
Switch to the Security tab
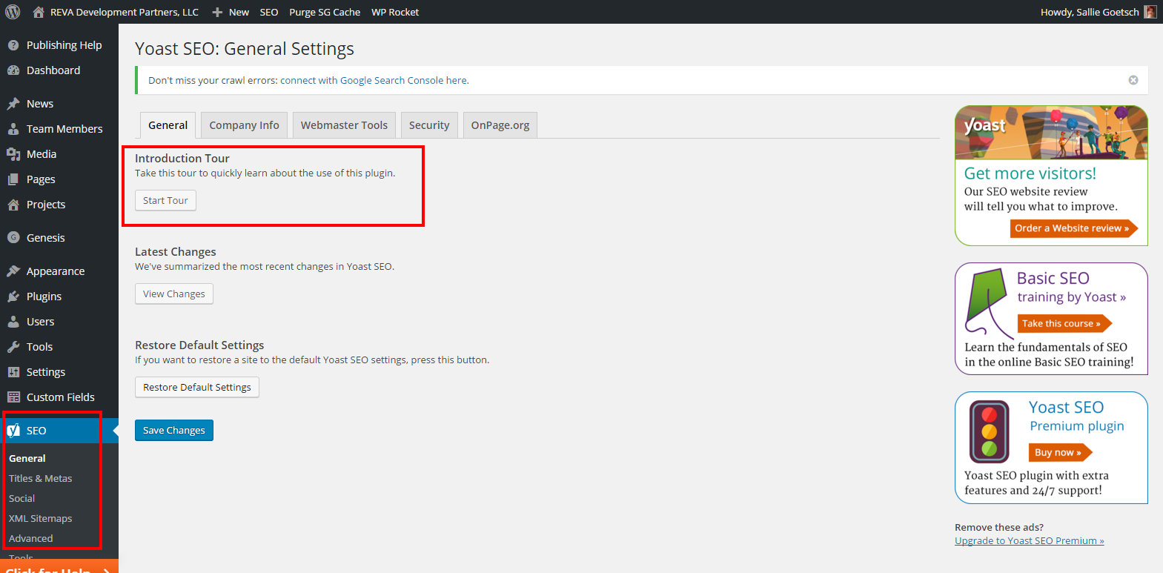[429, 125]
